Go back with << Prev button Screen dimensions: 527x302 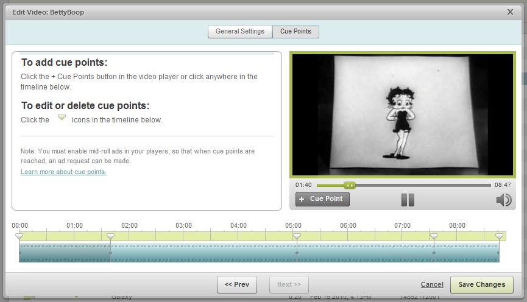click(237, 284)
